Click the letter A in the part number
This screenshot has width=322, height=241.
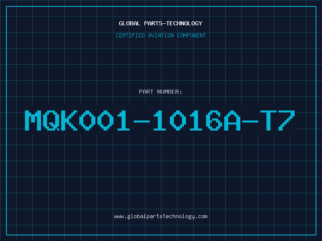pos(232,120)
